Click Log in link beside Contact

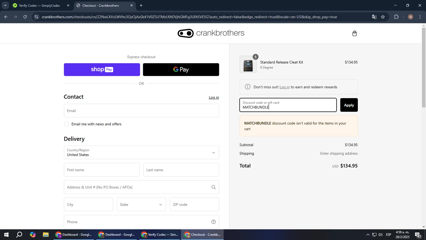(214, 97)
